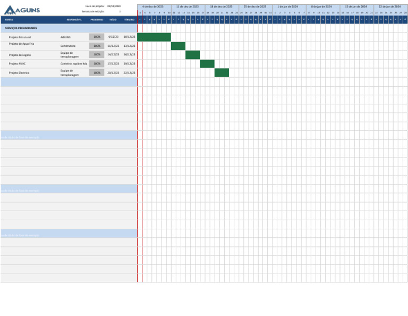Select the green Gantt bar for Projeto AVAC
The width and height of the screenshot is (408, 316).
click(x=207, y=64)
